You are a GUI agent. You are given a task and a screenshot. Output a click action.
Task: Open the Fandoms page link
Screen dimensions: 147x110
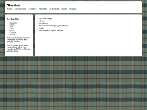click(32, 9)
